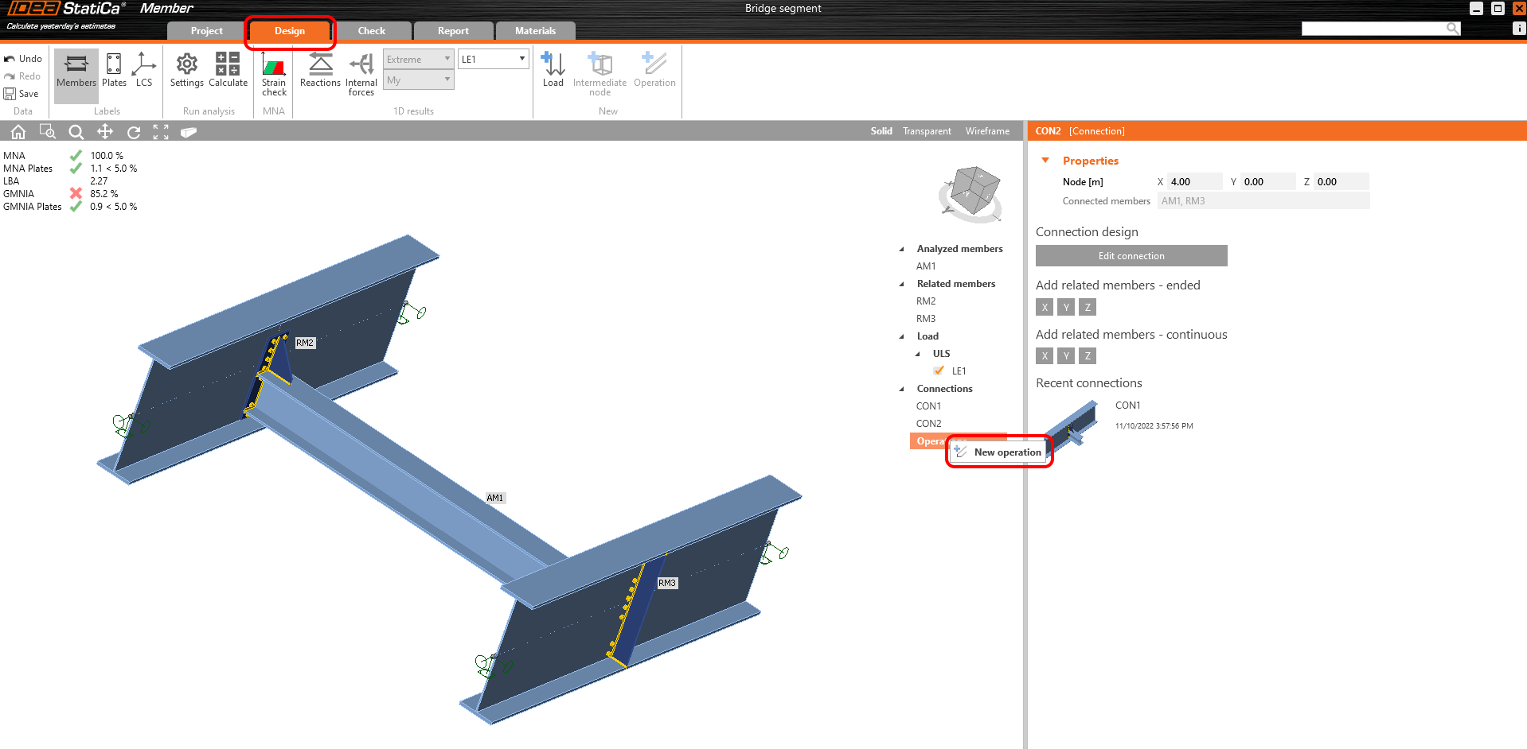The image size is (1527, 749).
Task: Add a new Load
Action: (x=553, y=70)
